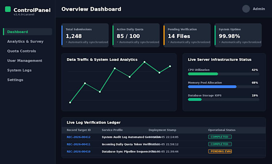Image resolution: width=272 pixels, height=164 pixels.
Task: Click the last chart data point
Action: pos(170,66)
